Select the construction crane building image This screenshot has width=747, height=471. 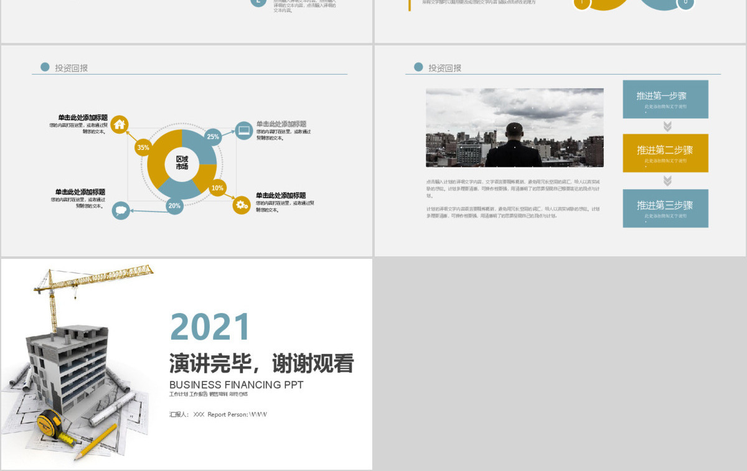point(78,363)
